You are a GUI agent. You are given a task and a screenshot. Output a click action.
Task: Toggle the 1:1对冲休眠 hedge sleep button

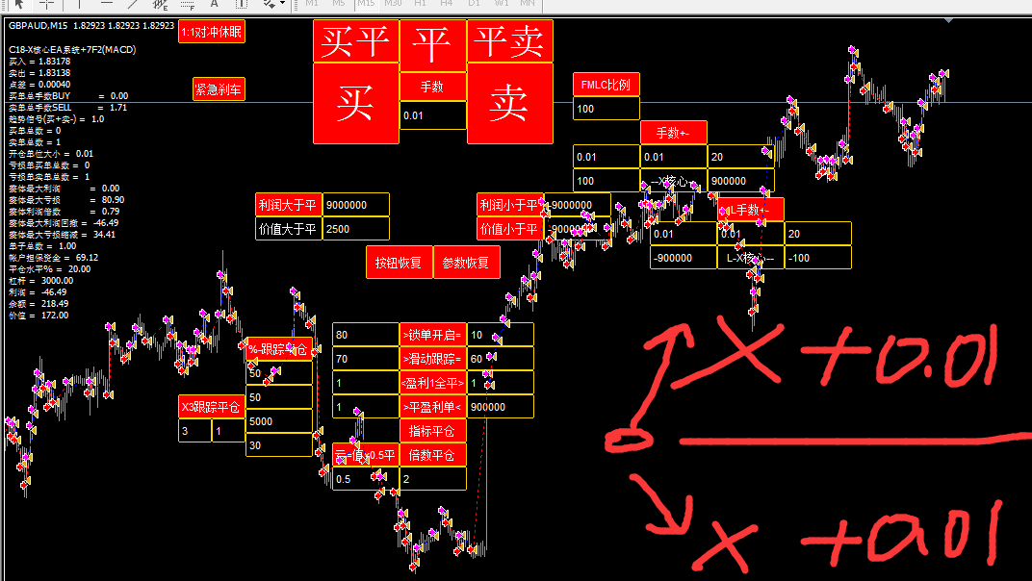(x=212, y=33)
